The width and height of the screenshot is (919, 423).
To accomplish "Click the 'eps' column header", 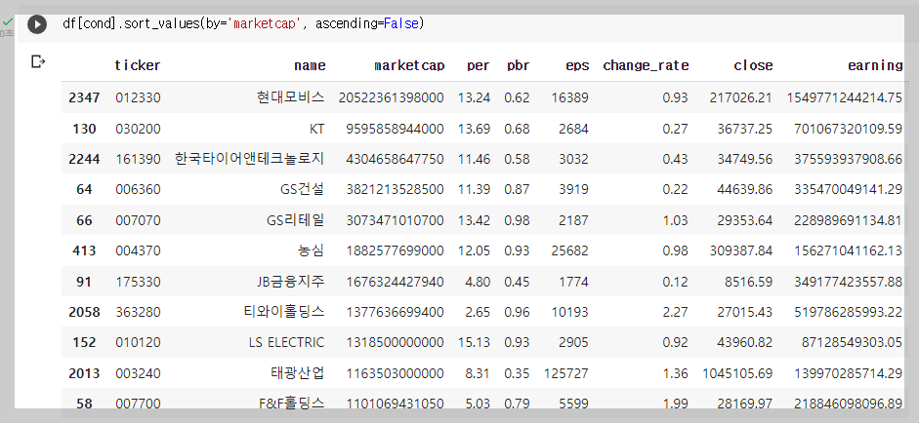I will coord(577,66).
